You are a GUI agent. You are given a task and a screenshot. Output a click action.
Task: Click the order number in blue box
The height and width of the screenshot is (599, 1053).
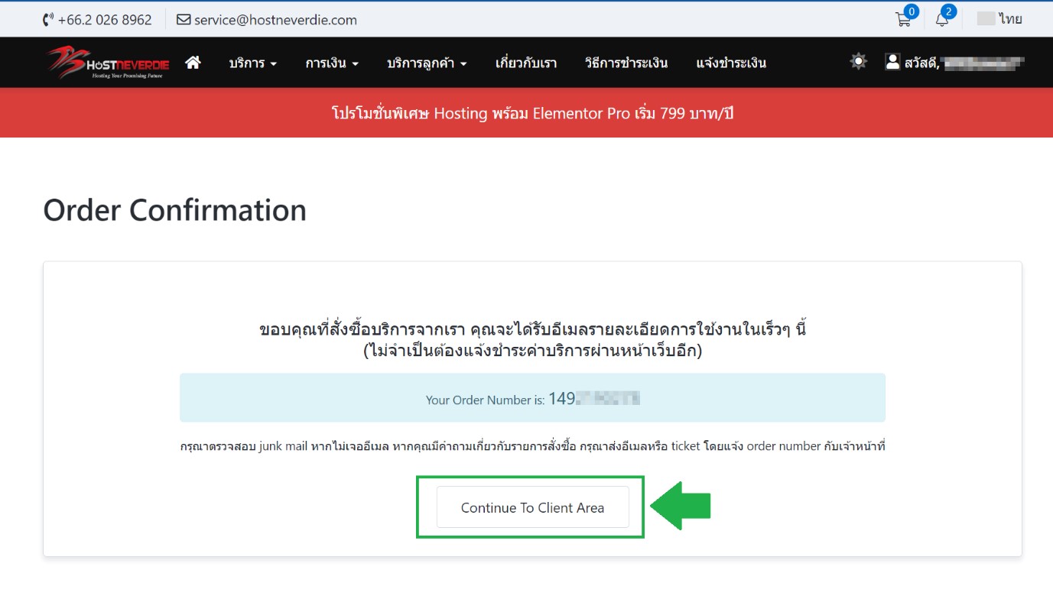[593, 398]
